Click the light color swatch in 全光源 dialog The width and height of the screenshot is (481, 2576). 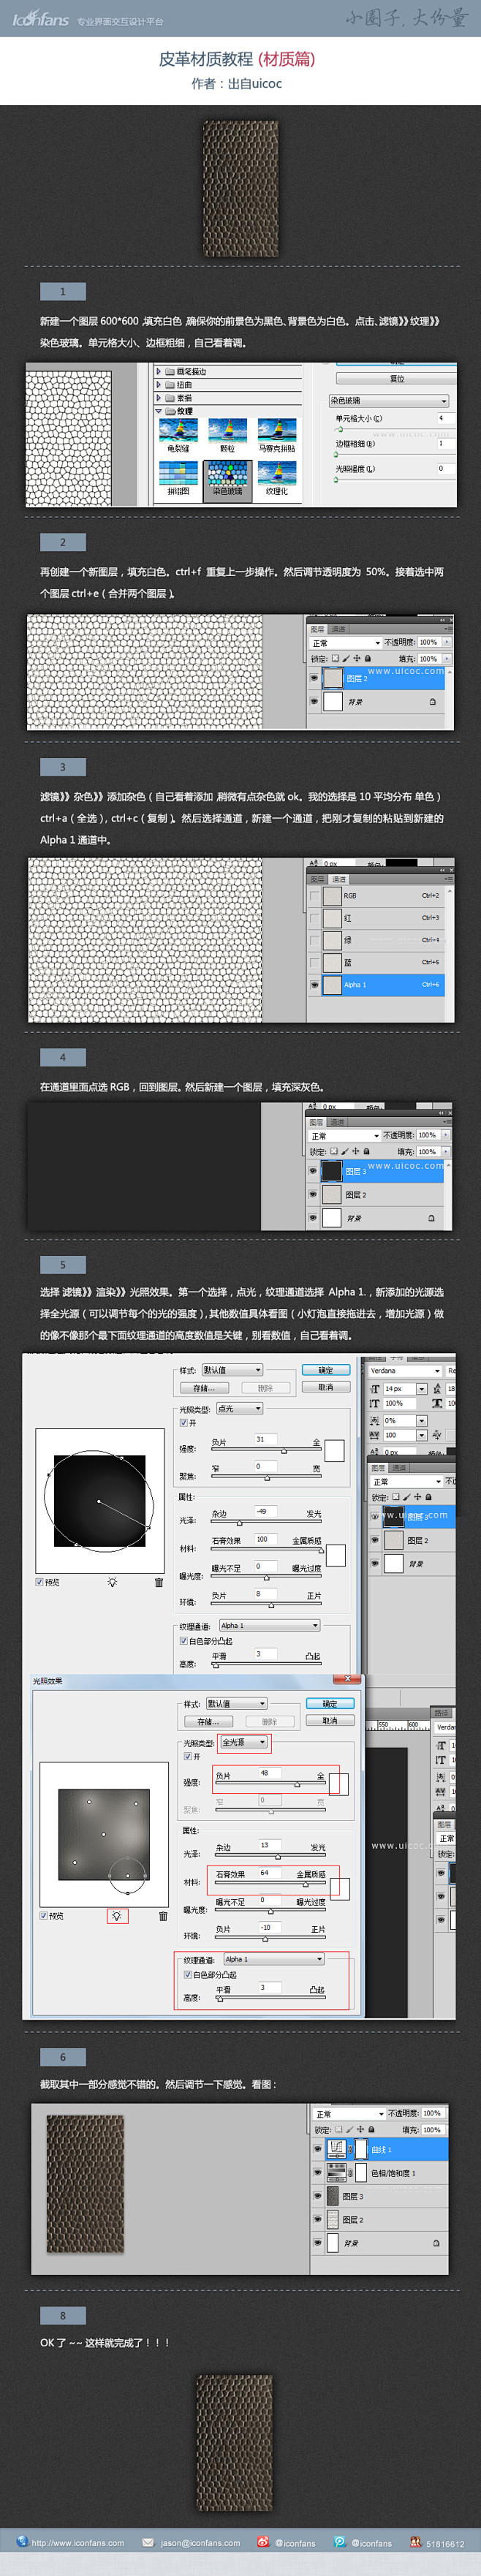point(338,1784)
